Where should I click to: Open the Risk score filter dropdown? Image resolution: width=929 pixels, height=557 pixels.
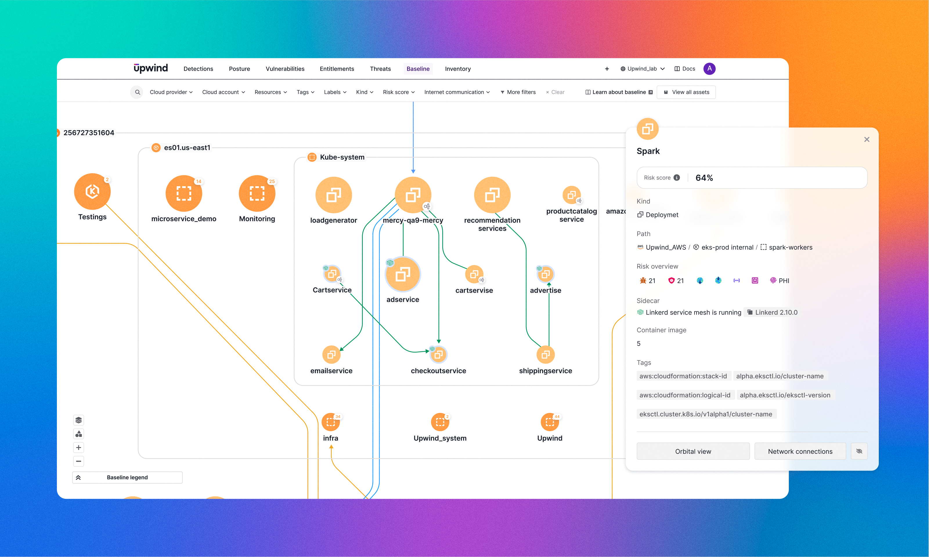click(x=398, y=92)
